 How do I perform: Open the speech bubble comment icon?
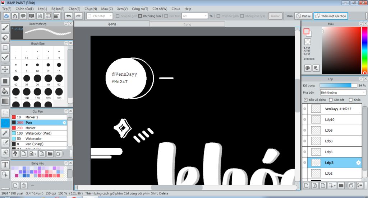click(23, 16)
